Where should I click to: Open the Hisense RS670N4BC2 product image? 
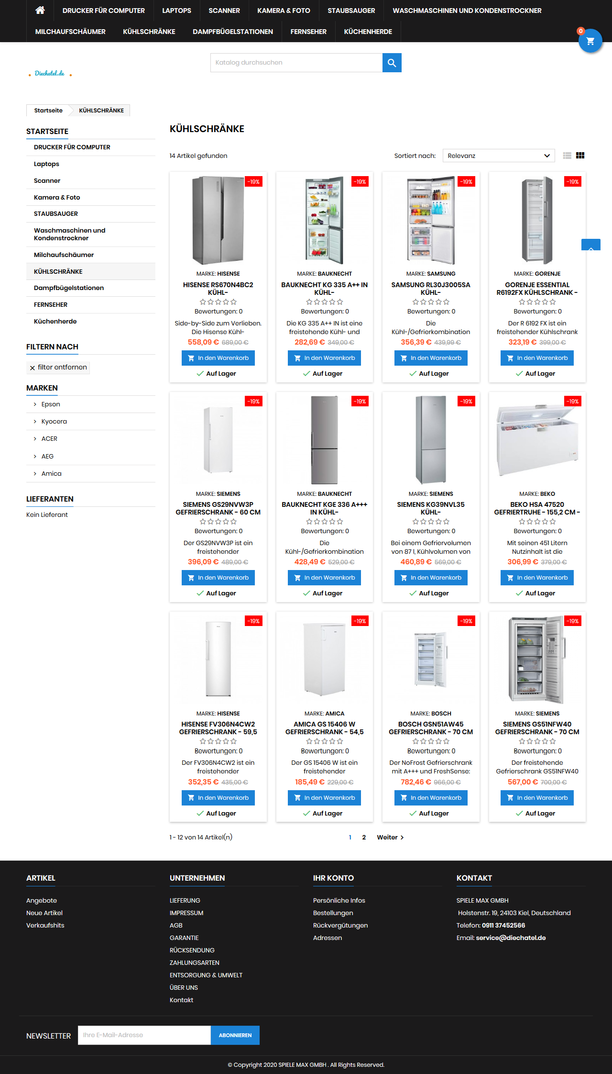tap(218, 220)
